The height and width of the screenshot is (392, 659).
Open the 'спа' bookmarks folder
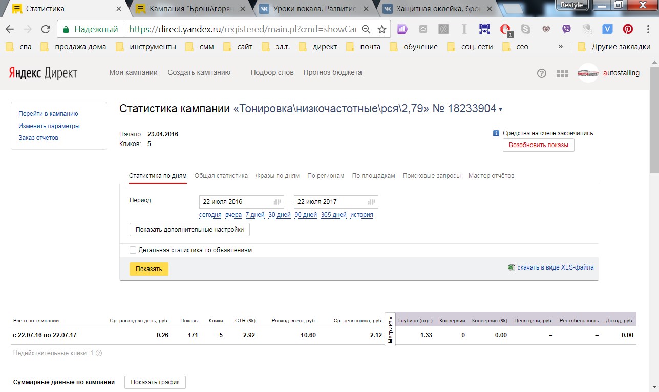click(x=18, y=47)
